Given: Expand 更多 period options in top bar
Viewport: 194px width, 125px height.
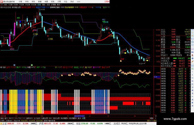Looking at the screenshot, I should tap(59, 5).
